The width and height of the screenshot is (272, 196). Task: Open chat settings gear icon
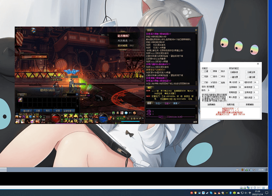[196, 30]
